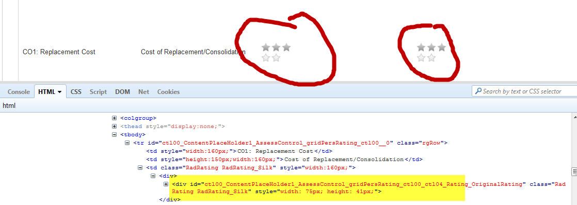577x205 pixels.
Task: Click first star in right rating
Action: point(421,47)
